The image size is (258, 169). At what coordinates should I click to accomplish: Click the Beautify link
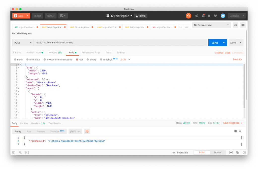pyautogui.click(x=237, y=59)
